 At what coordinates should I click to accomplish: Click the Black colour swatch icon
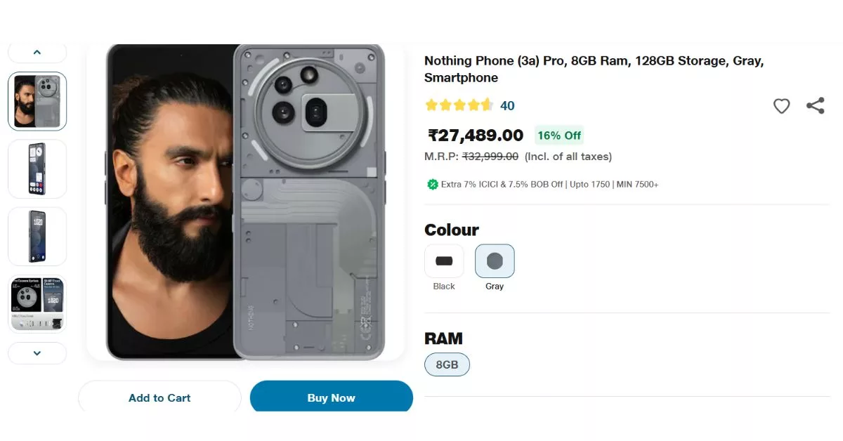(443, 260)
